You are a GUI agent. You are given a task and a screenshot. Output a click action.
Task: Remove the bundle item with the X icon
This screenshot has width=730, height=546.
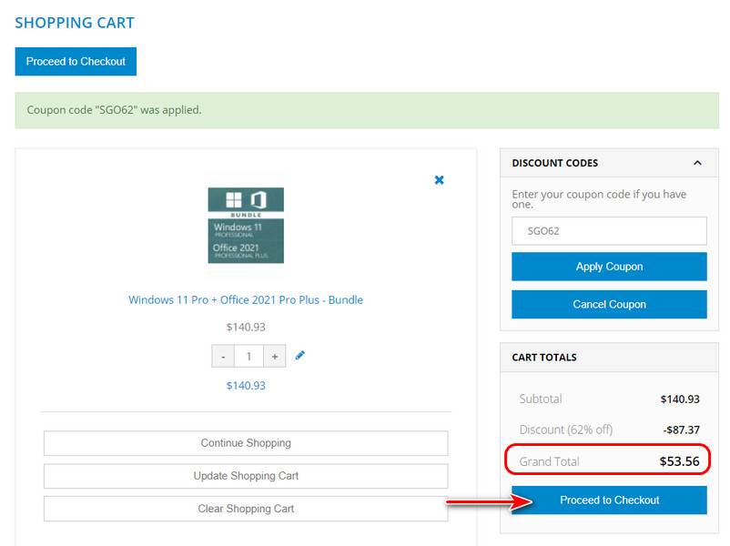point(439,180)
